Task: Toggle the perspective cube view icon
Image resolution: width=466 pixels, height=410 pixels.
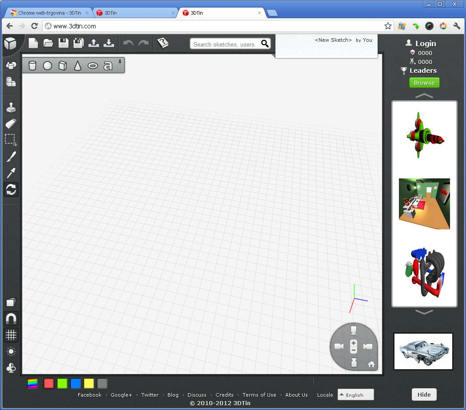Action: pos(11,302)
